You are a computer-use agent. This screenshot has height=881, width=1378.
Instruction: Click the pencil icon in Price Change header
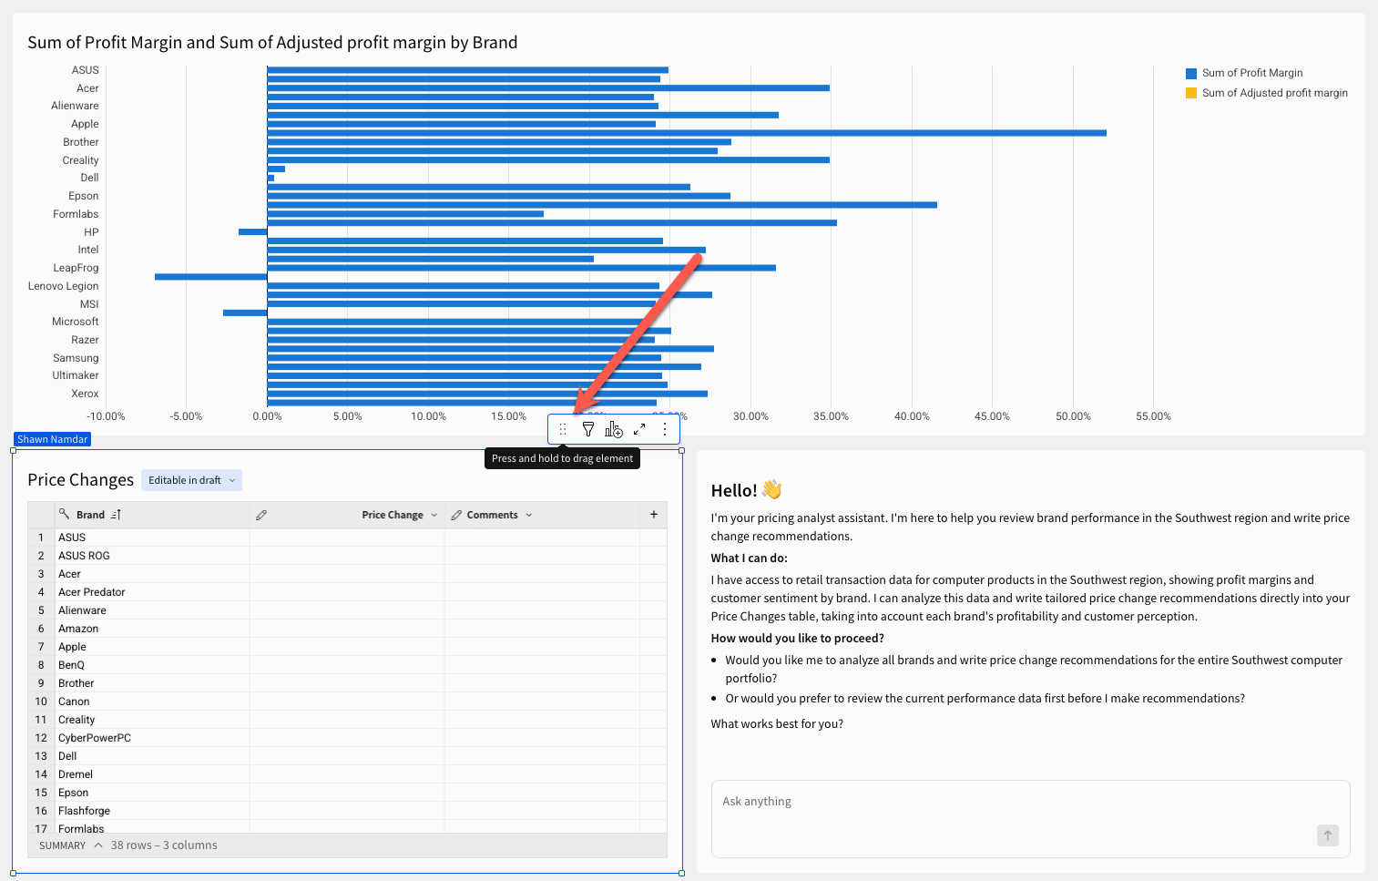coord(261,515)
